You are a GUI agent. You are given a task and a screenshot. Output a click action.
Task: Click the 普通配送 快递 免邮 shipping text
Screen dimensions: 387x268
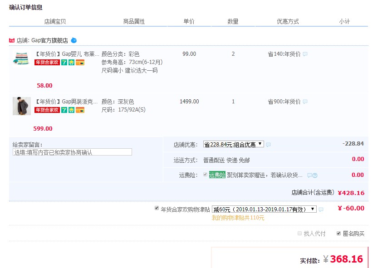[226, 161]
